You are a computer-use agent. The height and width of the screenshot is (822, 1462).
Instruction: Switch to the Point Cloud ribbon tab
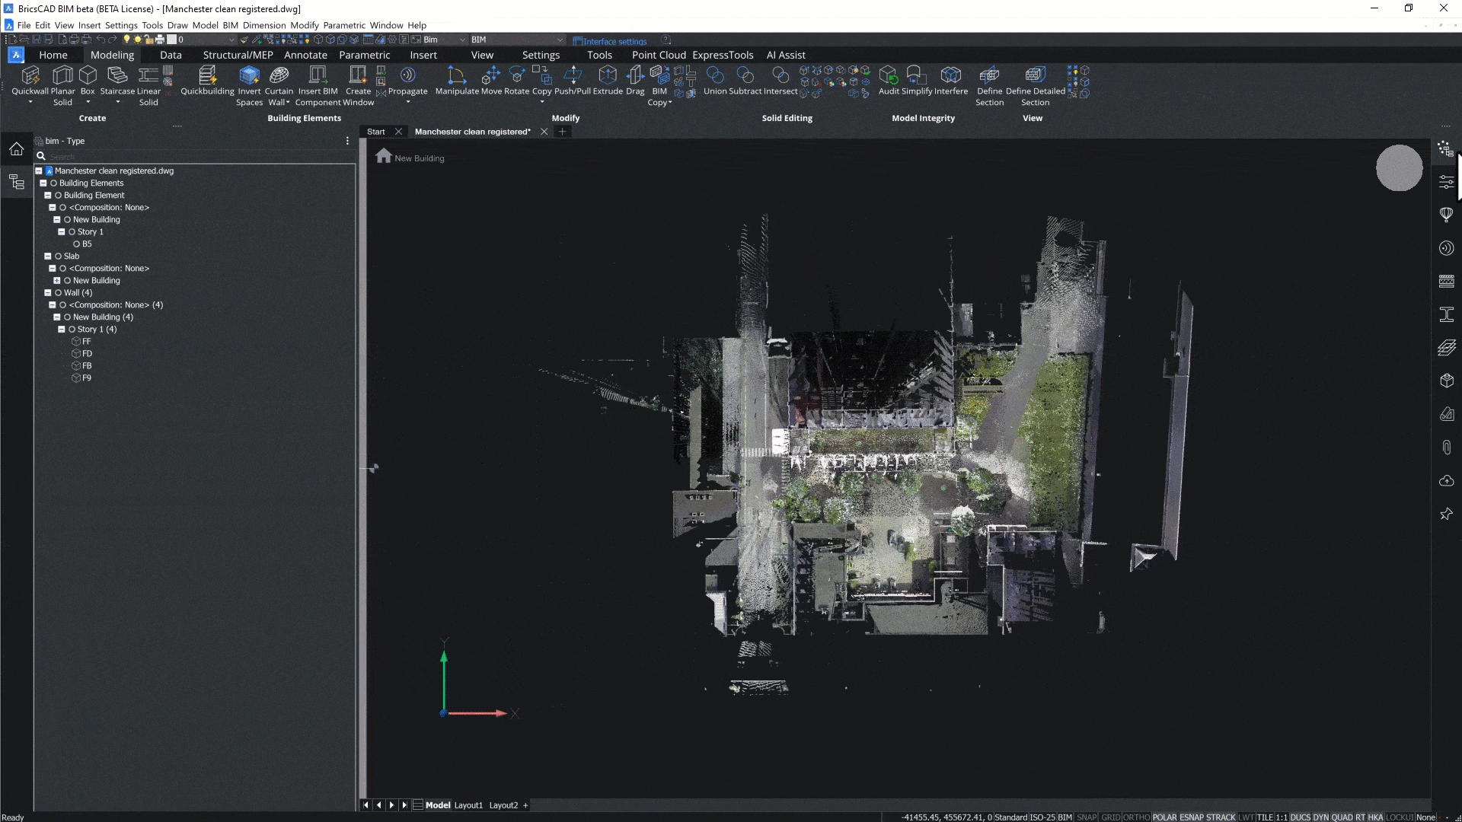(658, 55)
